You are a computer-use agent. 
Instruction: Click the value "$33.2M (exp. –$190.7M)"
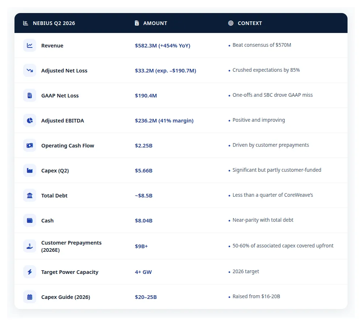165,71
